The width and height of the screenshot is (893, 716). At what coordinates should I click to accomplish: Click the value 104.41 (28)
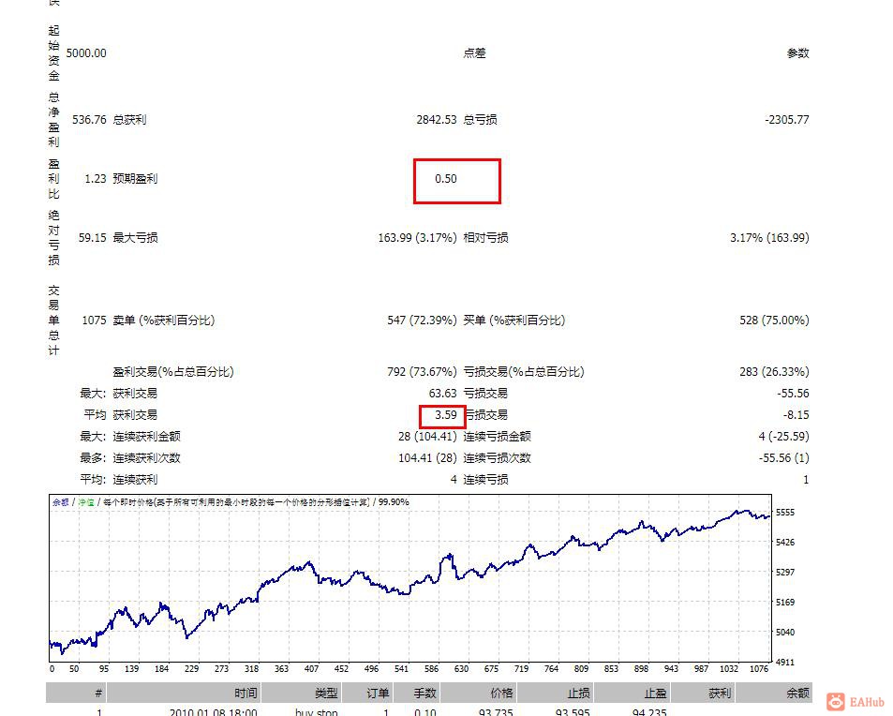(x=427, y=458)
